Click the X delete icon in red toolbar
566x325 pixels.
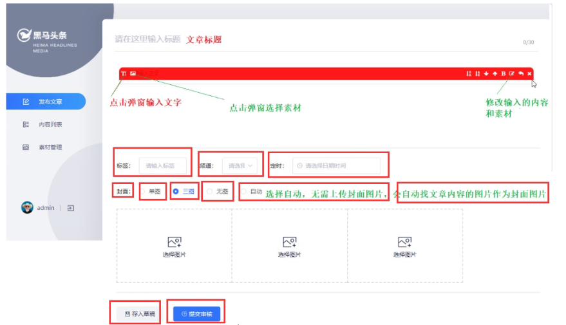point(529,73)
